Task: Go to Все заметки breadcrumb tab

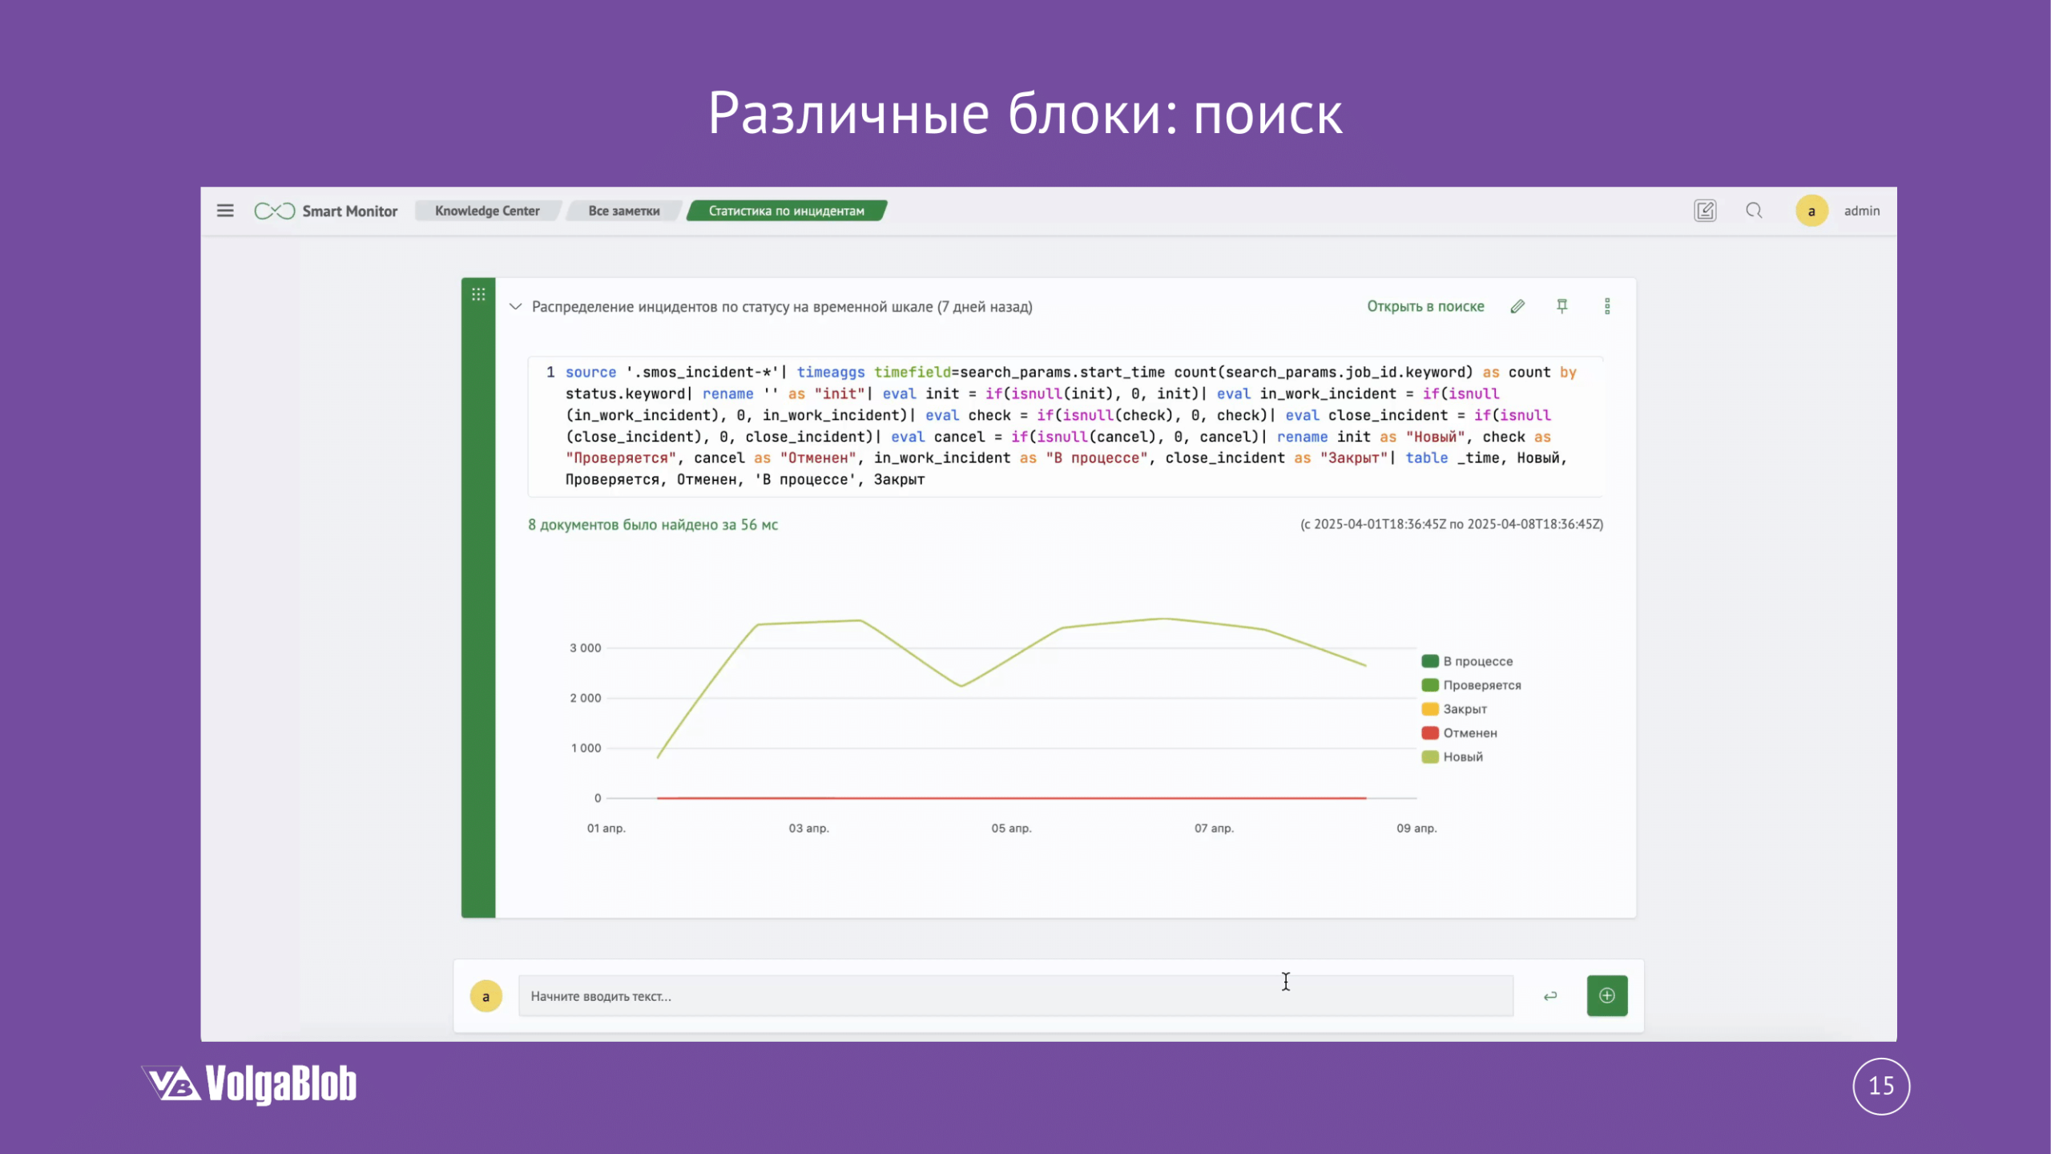Action: coord(624,211)
